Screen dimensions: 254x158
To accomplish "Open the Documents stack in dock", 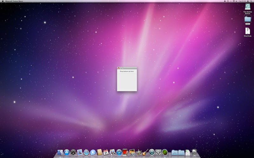I will [181, 152].
